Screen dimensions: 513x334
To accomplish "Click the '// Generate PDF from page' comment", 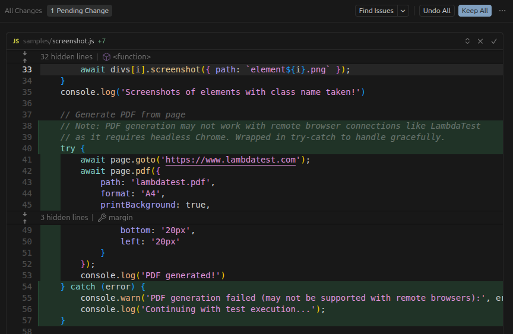I will (x=123, y=114).
